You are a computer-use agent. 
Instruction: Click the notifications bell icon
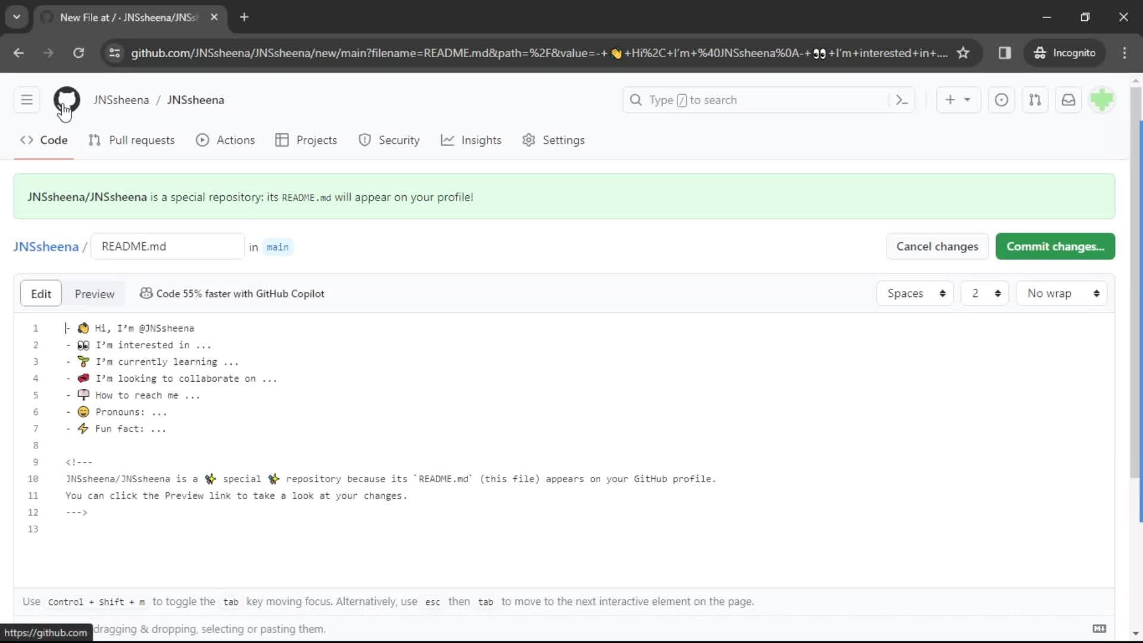click(1069, 99)
